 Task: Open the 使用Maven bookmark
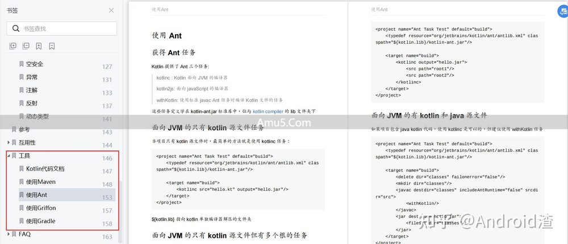40,182
